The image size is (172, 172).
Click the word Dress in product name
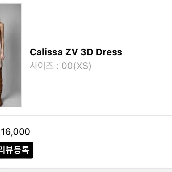point(109,52)
